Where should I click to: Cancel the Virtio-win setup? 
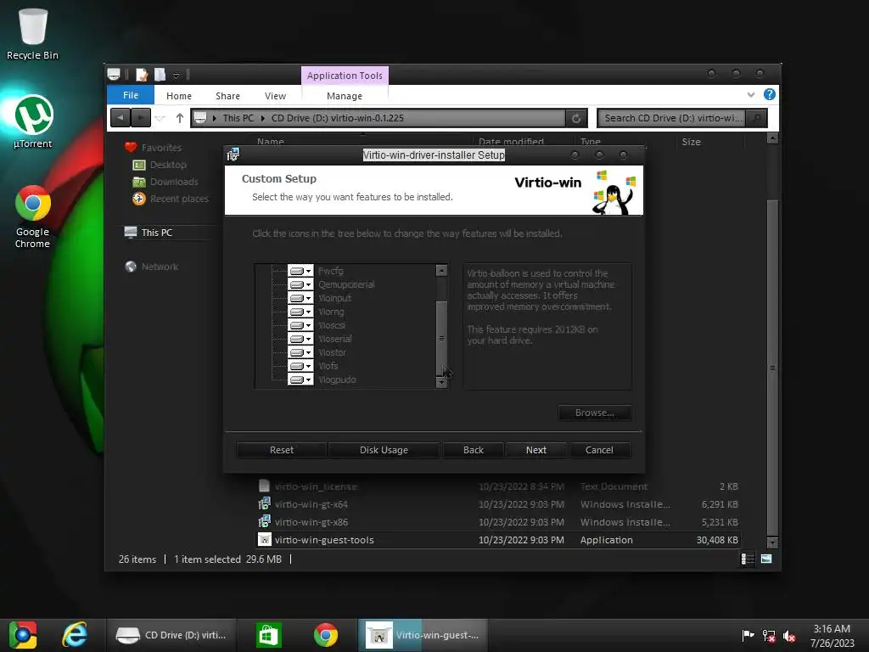[599, 450]
